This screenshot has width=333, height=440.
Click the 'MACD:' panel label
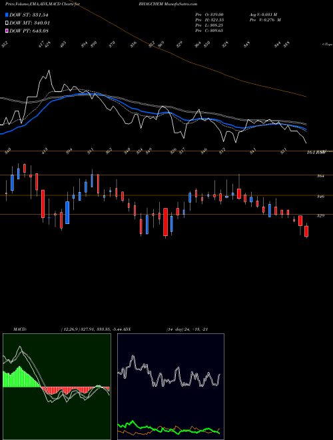click(x=19, y=329)
